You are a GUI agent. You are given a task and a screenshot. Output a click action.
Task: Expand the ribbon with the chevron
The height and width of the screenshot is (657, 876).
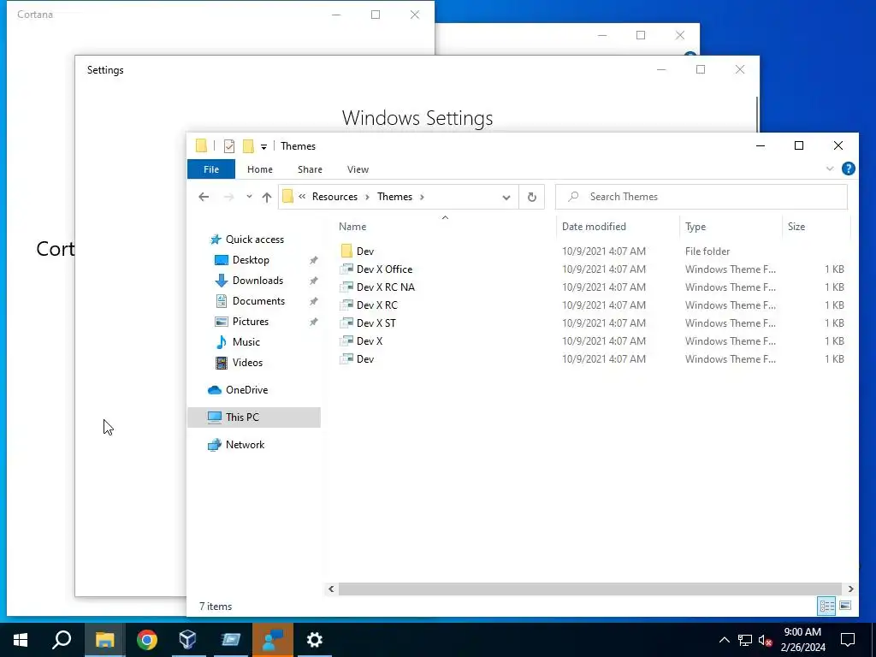[830, 169]
